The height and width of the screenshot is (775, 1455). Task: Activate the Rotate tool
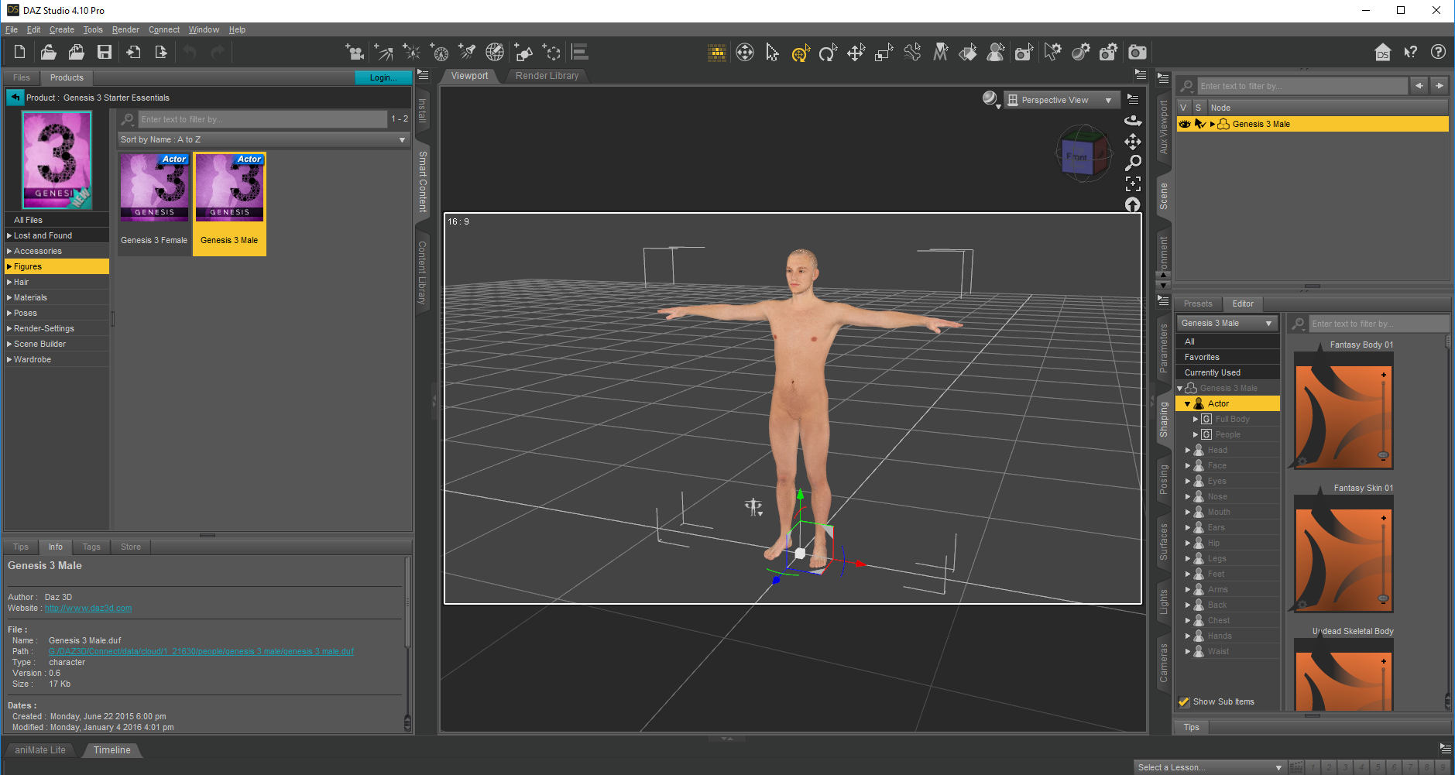coord(828,53)
